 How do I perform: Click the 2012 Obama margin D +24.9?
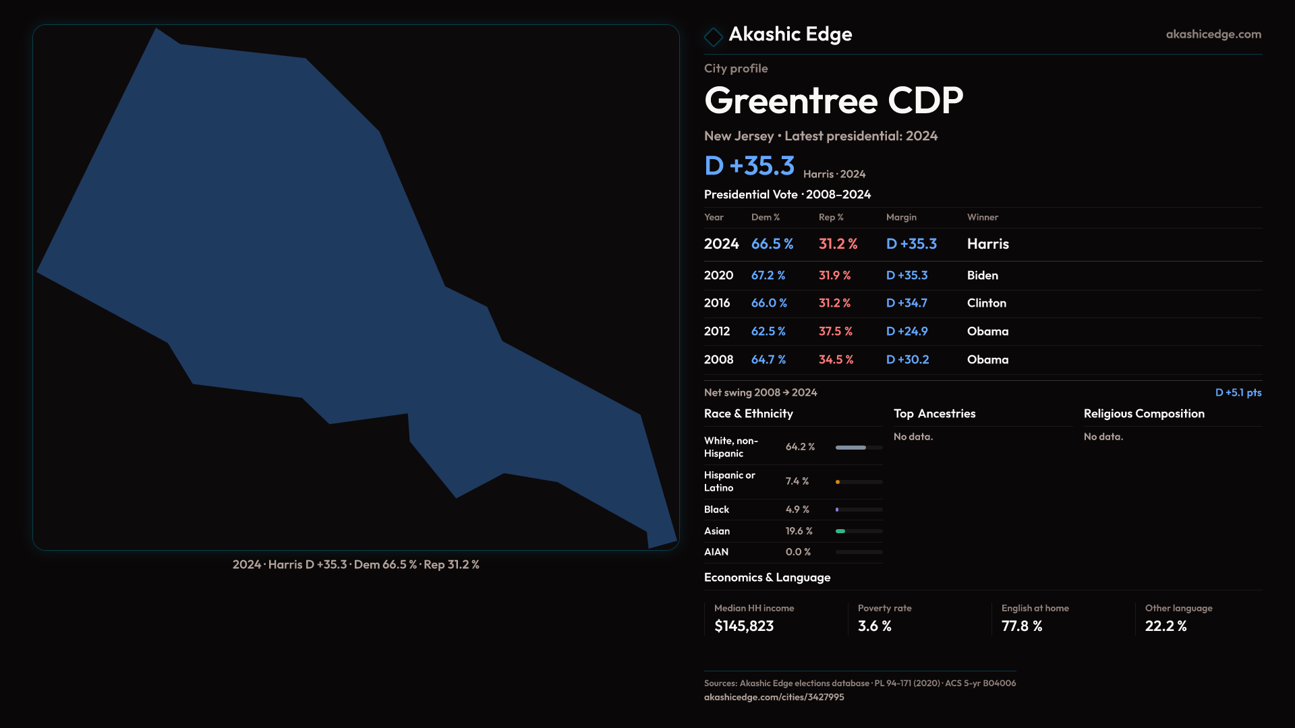tap(906, 332)
